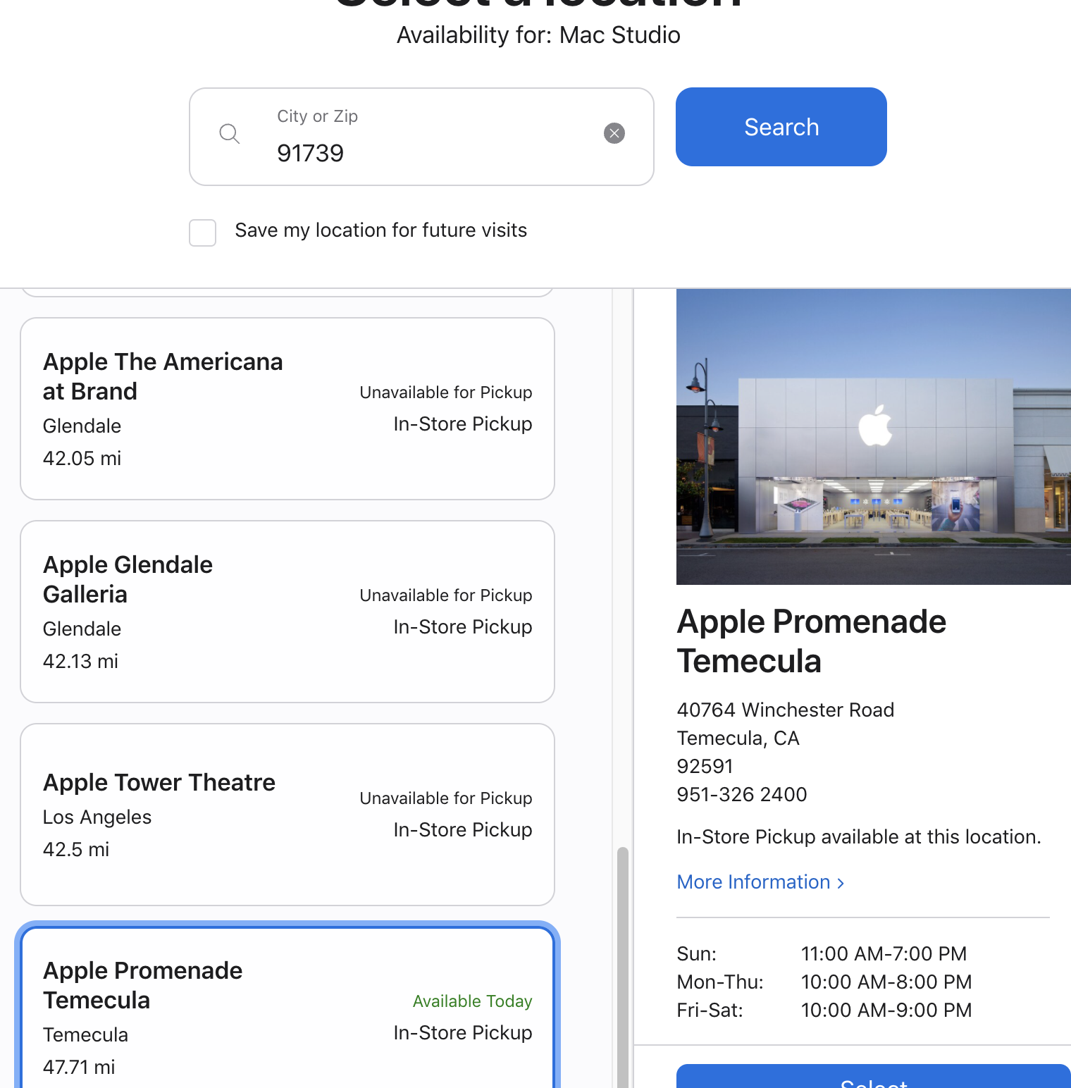The width and height of the screenshot is (1071, 1088).
Task: Click Unavailable for Pickup on Americana at Brand
Action: 446,392
